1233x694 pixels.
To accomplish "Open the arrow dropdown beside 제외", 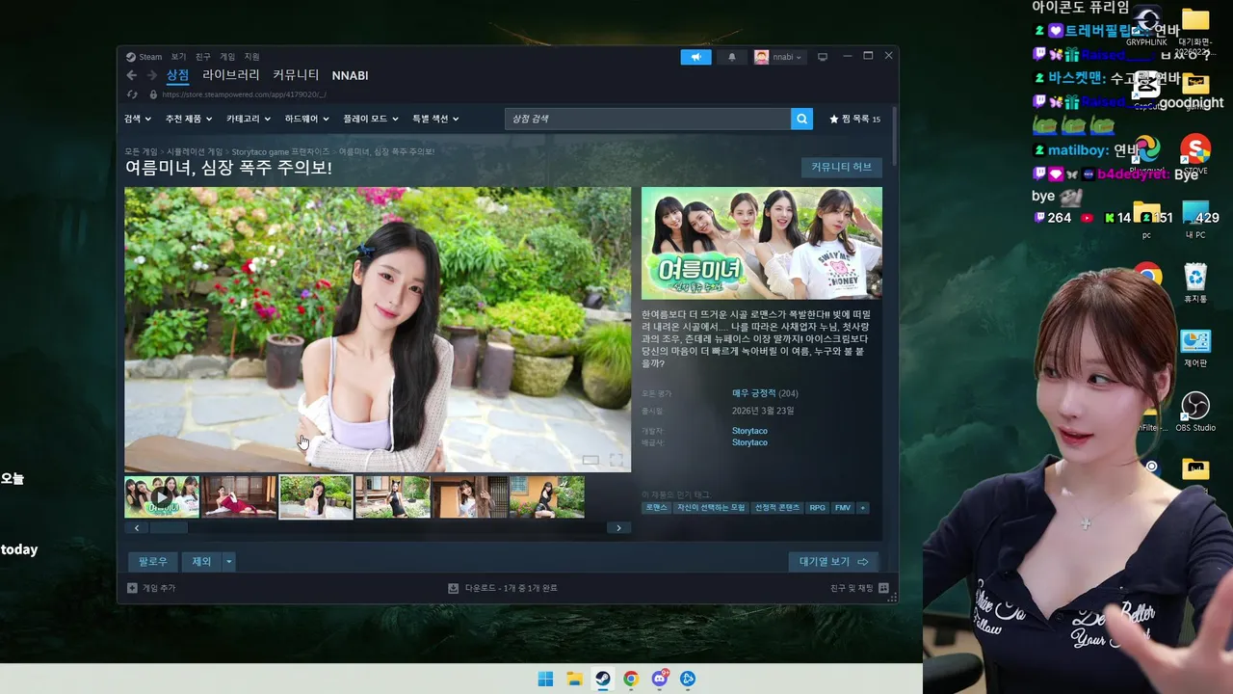I will pos(228,561).
